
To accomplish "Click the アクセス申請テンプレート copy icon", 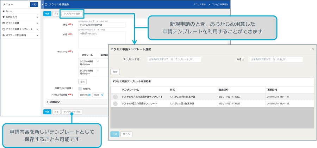I will click(x=4, y=29).
